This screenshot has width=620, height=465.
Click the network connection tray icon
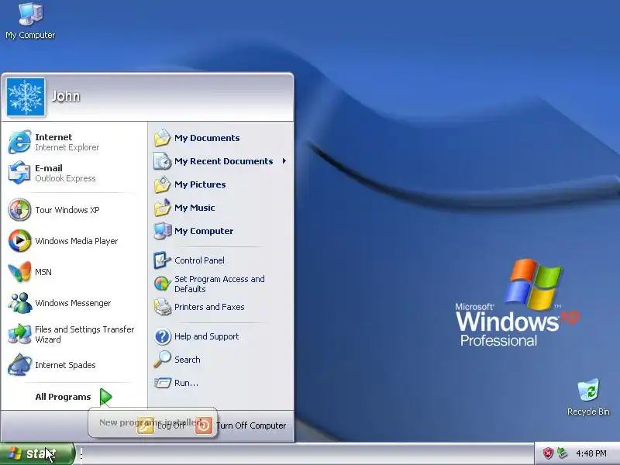(562, 453)
